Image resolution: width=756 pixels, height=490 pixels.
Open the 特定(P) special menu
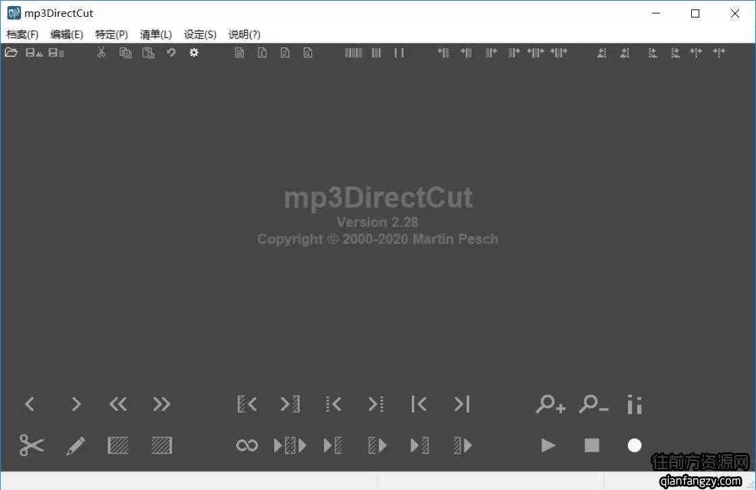111,34
